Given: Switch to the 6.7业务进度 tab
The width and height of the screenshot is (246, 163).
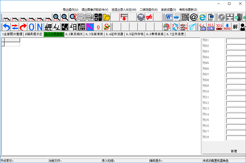Looking at the screenshot, I should (x=175, y=34).
